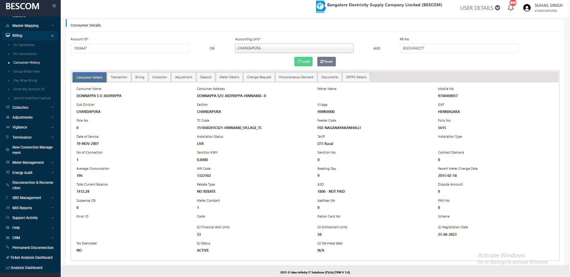
Task: Click the Master Mapping sidebar icon
Action: [8, 26]
